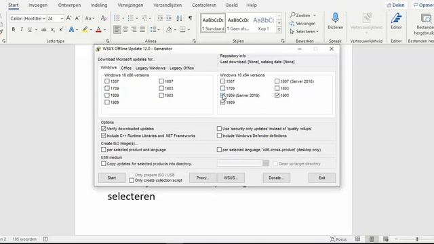
Task: Apply the text effects A icon
Action: tap(71, 29)
